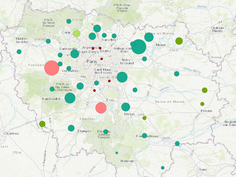The width and height of the screenshot is (236, 177).
Task: Select the small dark red dot near Paris label
Action: 101,59
